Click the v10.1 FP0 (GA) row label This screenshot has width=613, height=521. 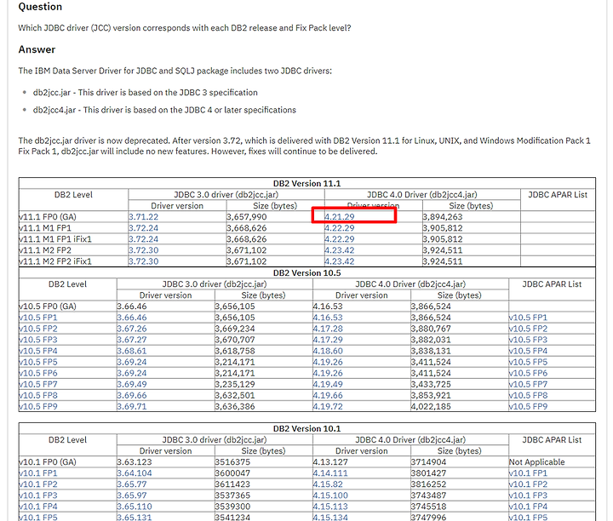[48, 462]
